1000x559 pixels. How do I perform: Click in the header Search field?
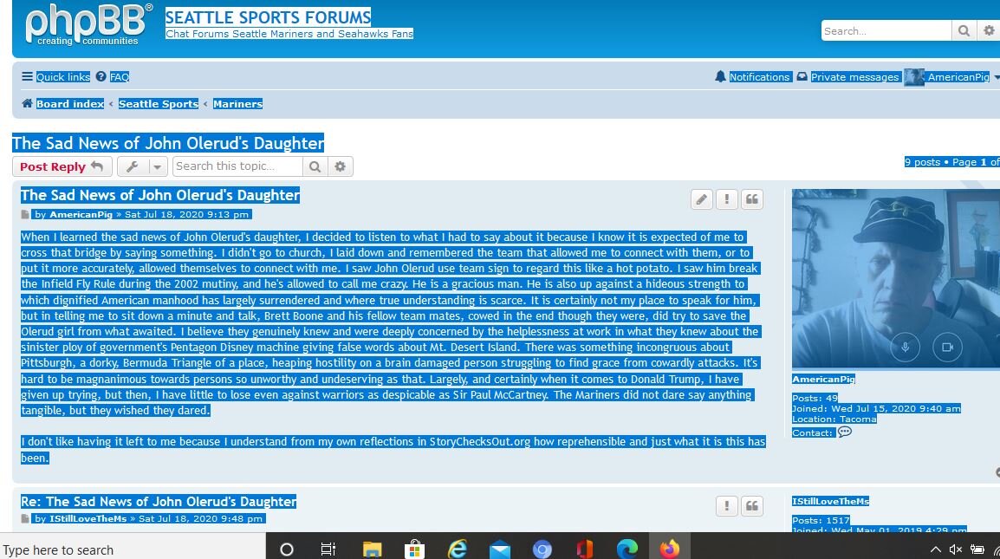(x=886, y=30)
